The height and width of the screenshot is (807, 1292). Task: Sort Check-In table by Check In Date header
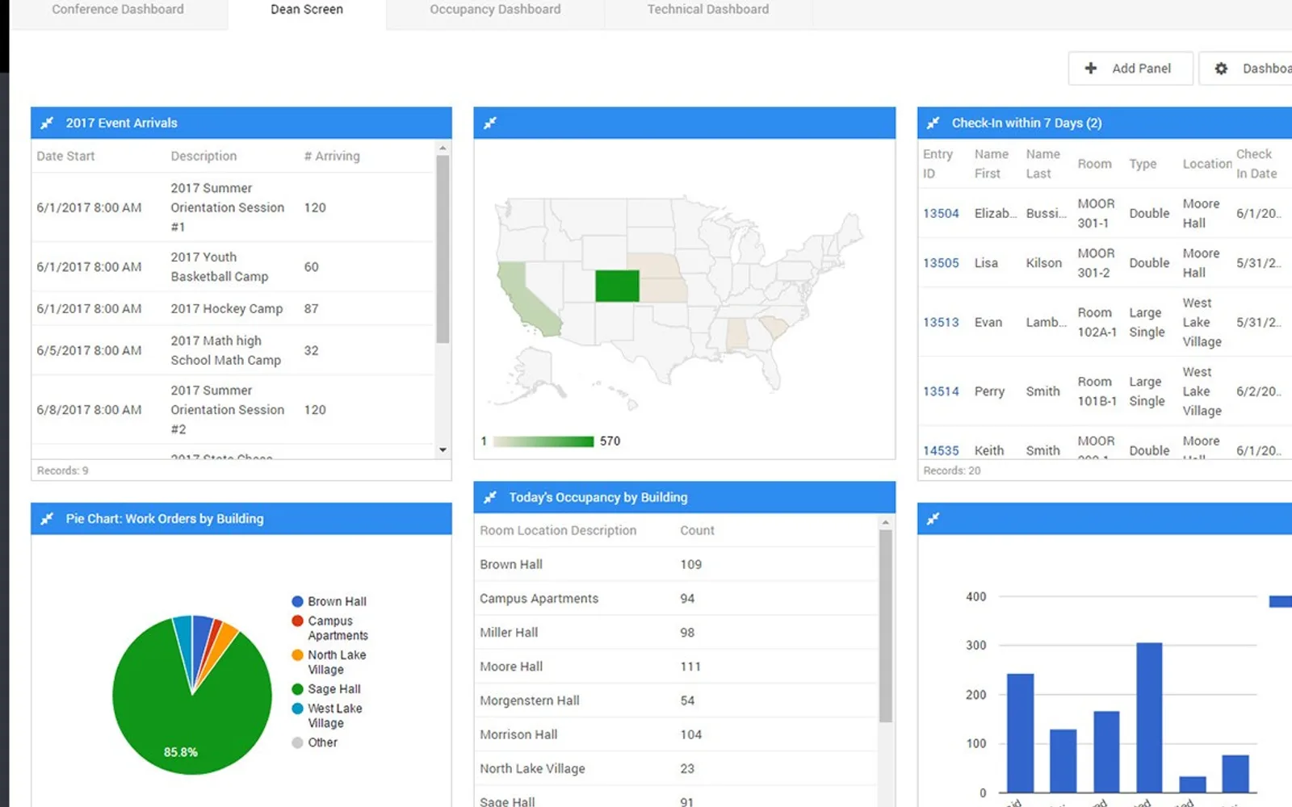(x=1256, y=164)
